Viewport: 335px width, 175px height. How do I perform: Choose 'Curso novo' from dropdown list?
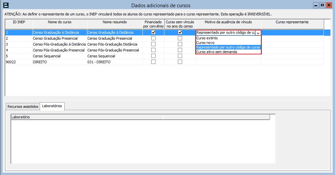point(228,43)
